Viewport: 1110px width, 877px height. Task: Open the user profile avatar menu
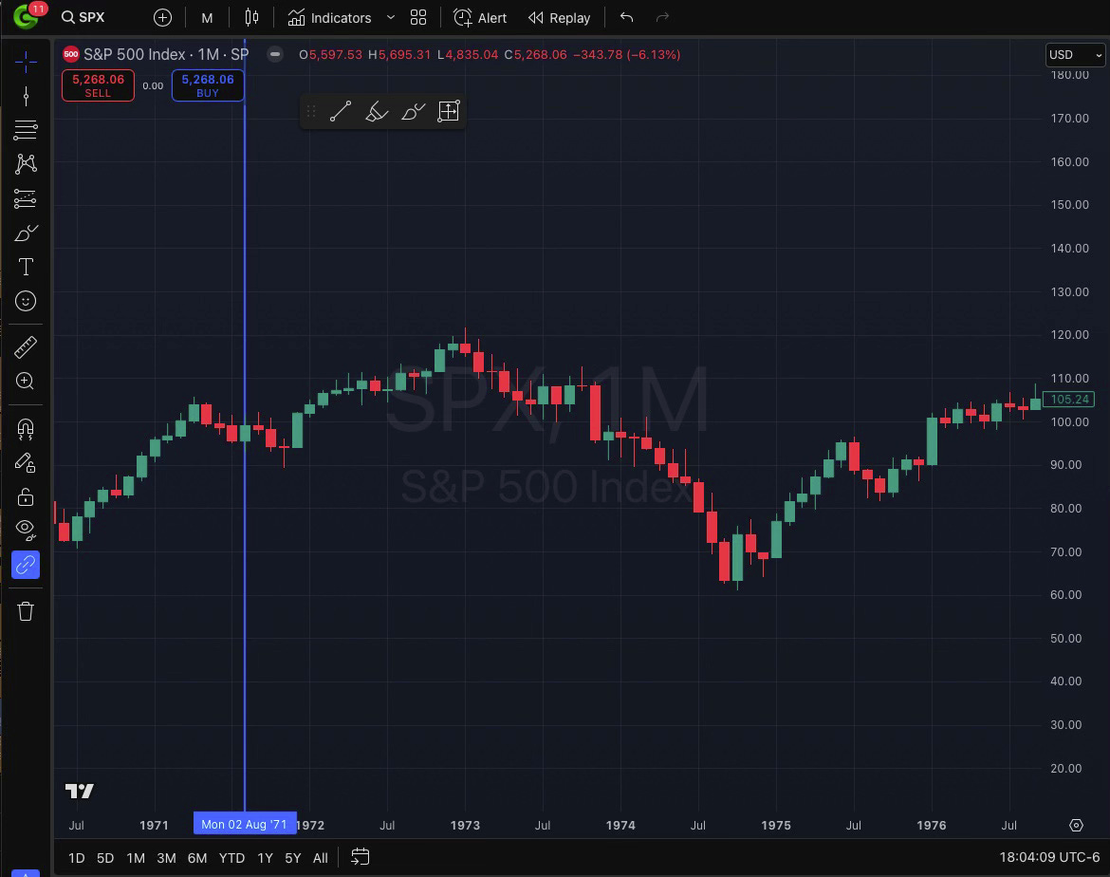(x=27, y=15)
